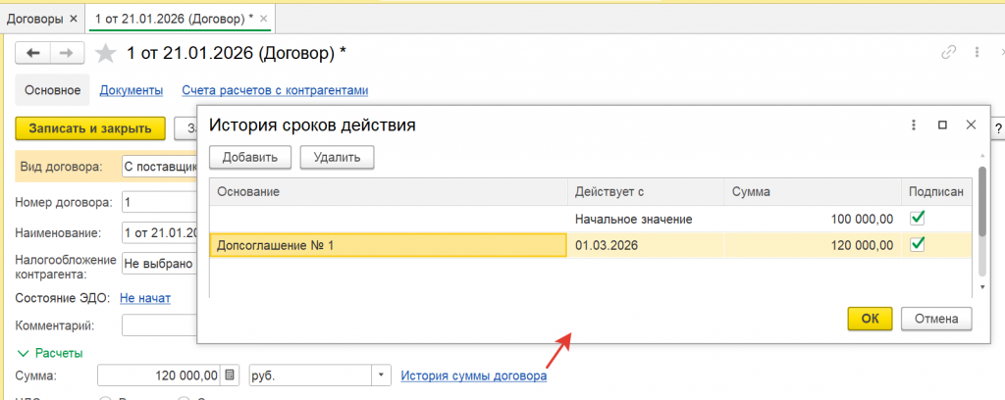Open calculator icon in Сумма field
The image size is (1005, 400).
click(x=230, y=375)
